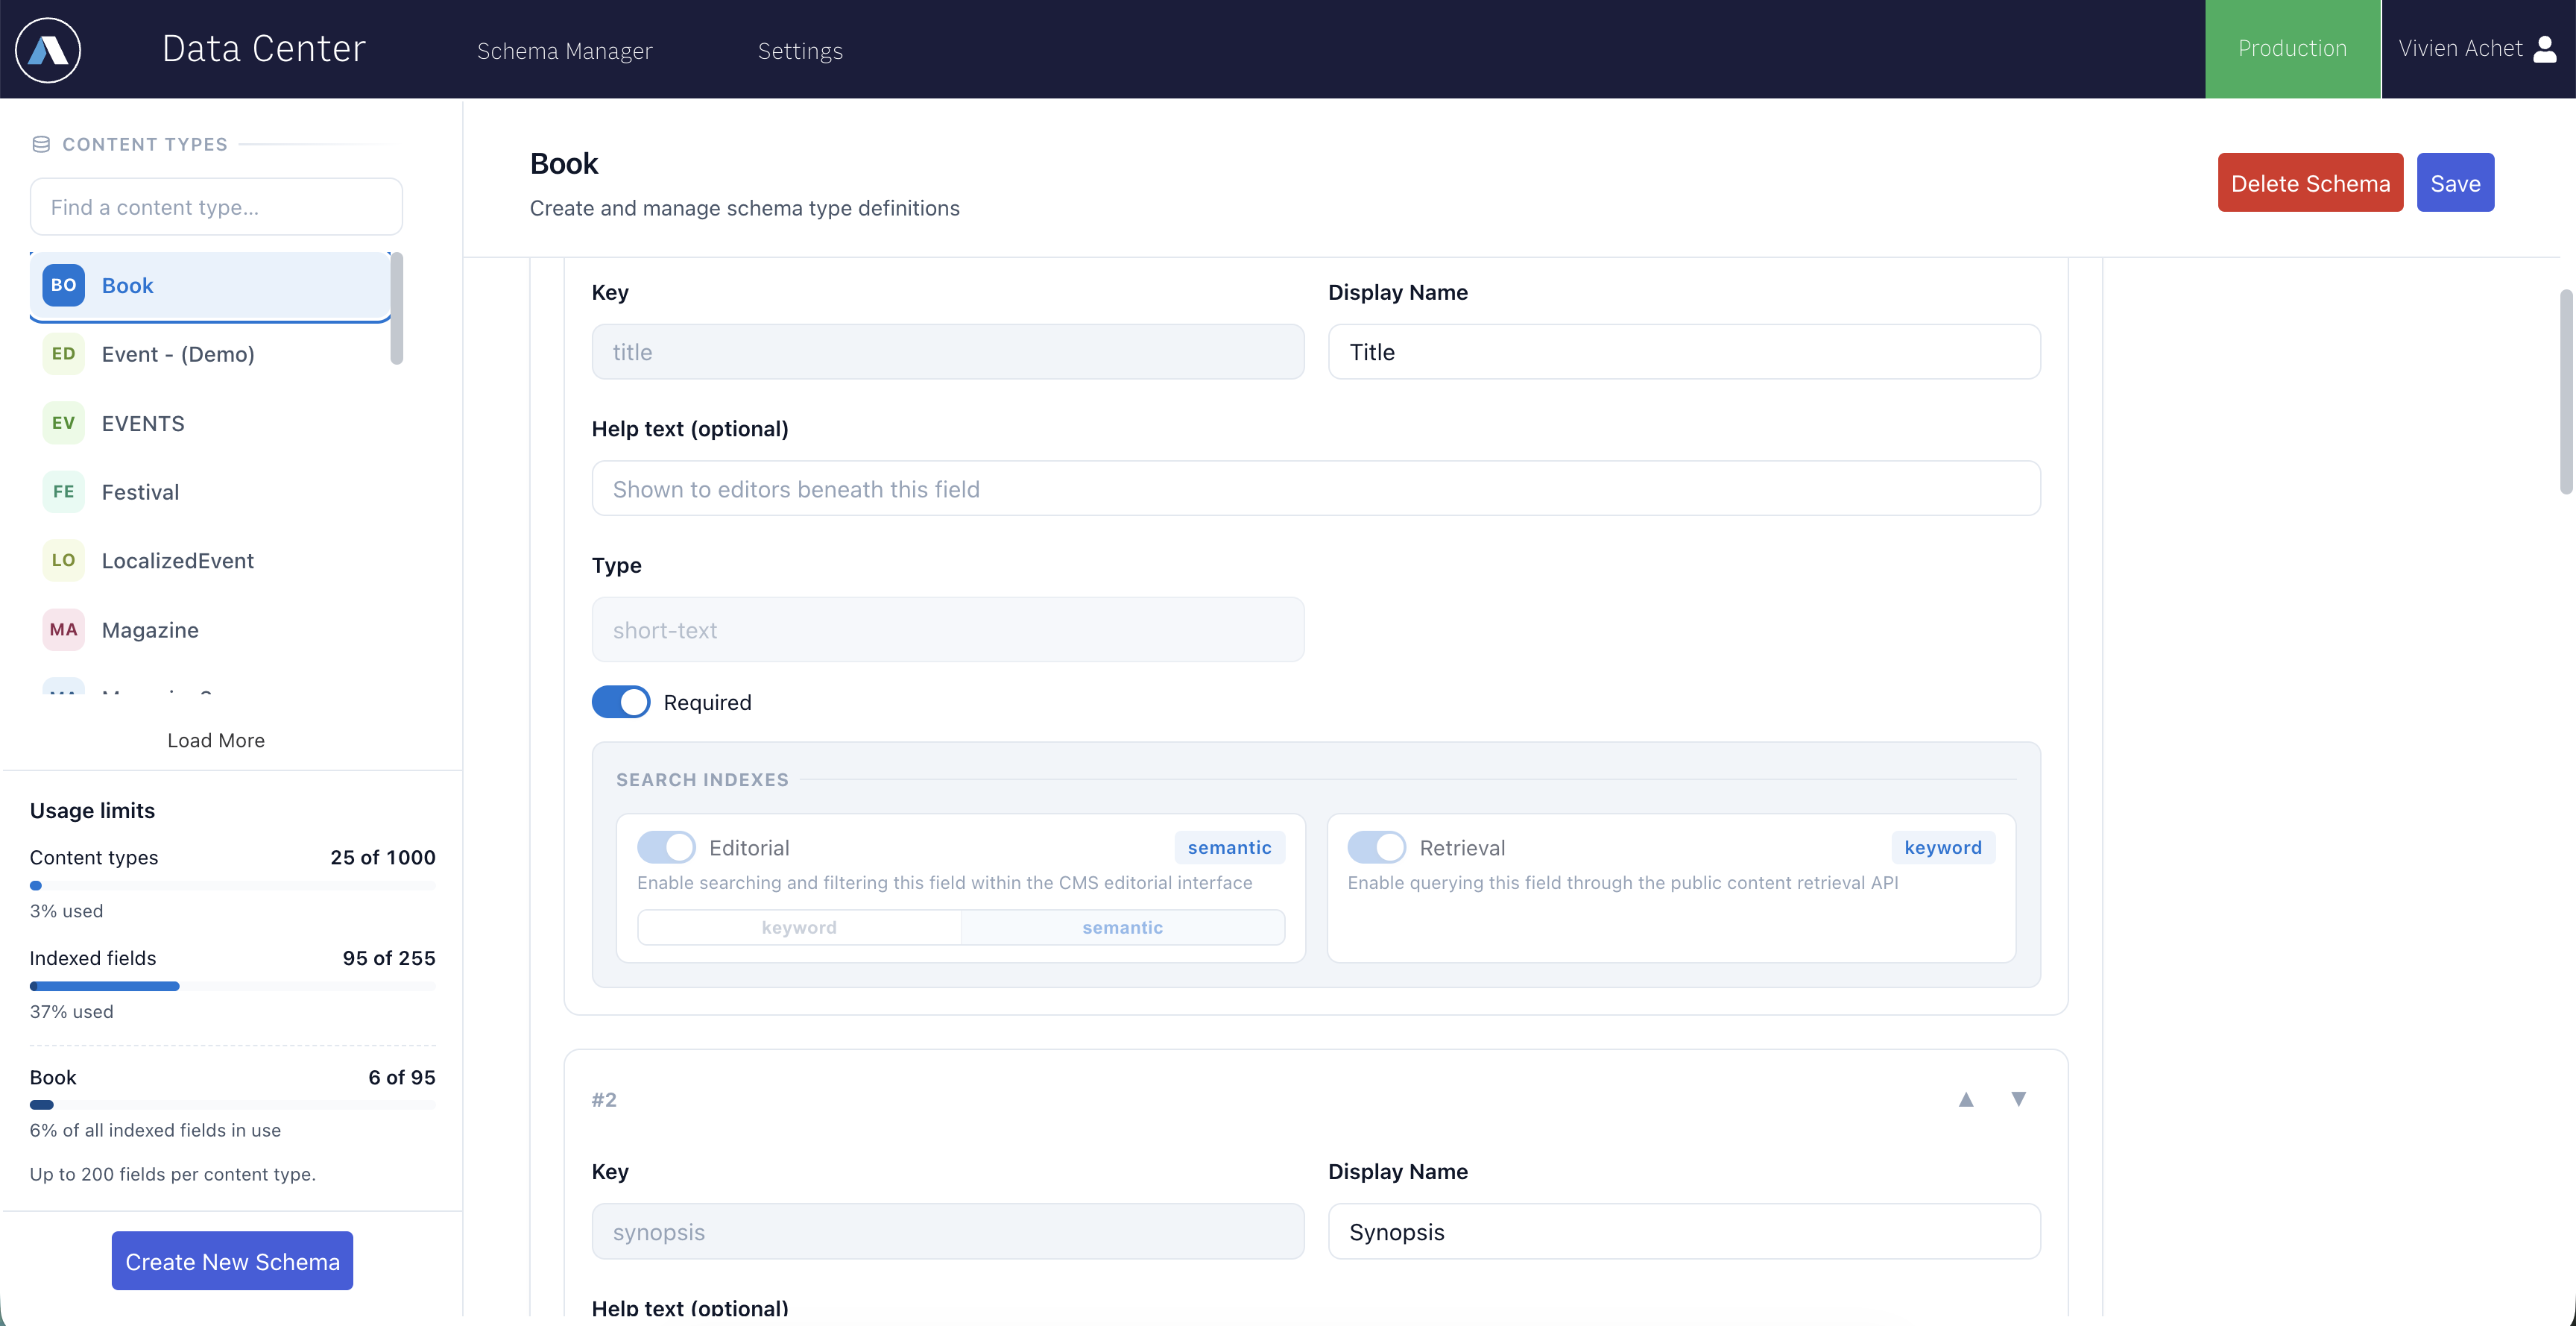Viewport: 2576px width, 1326px height.
Task: Click the Content Types database icon
Action: pos(41,144)
